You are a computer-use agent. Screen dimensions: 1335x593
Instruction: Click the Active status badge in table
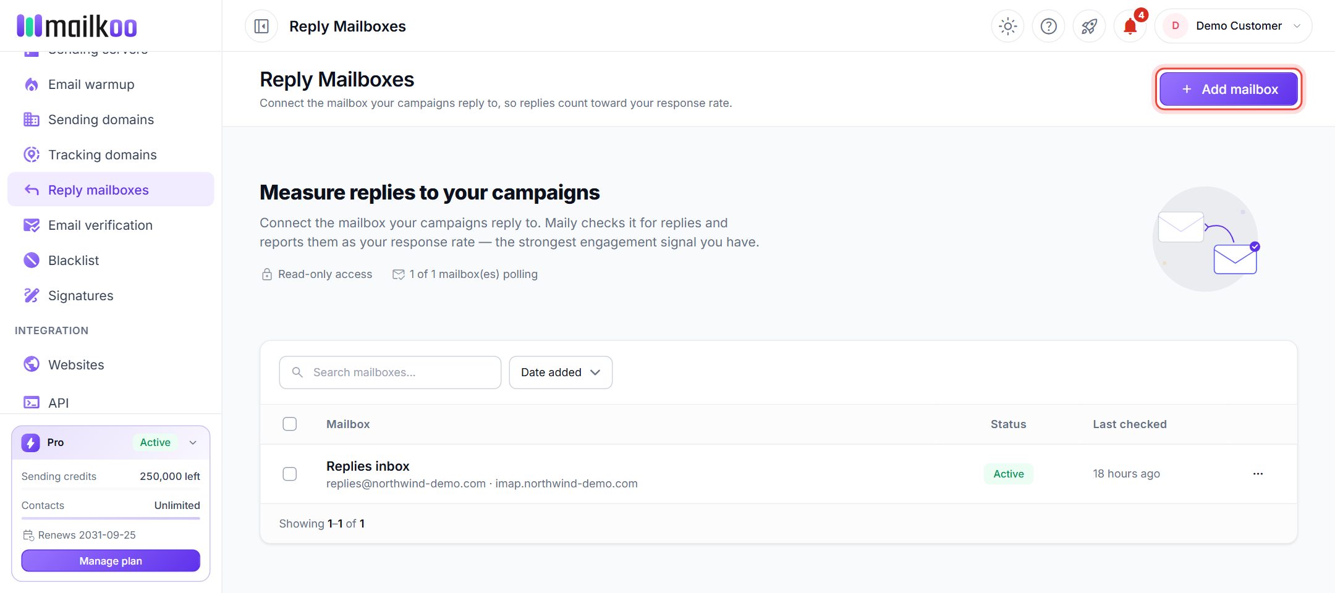(1009, 474)
